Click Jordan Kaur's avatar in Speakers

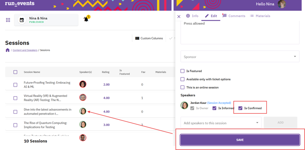184,105
